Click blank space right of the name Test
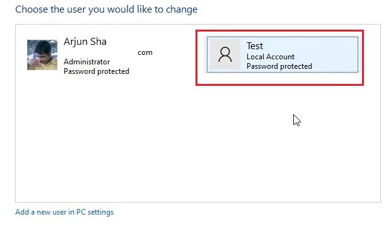Screen dimensions: 391x243 (309, 46)
